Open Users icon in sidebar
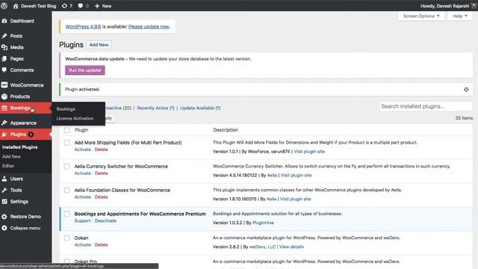 tap(4, 179)
